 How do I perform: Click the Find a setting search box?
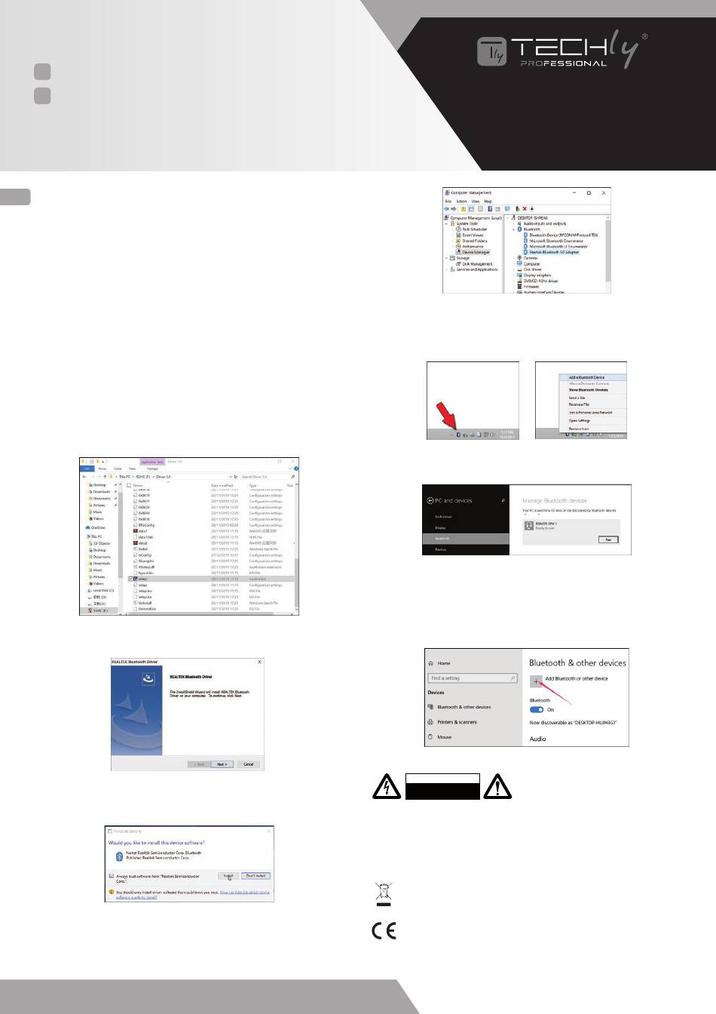click(473, 678)
